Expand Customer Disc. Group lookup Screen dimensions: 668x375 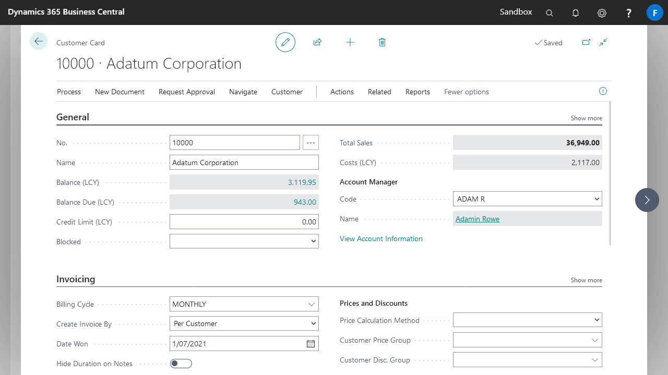(x=595, y=360)
